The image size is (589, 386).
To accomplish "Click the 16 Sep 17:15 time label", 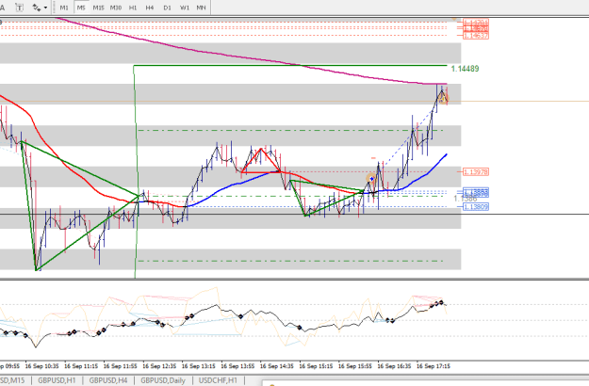I will point(434,365).
